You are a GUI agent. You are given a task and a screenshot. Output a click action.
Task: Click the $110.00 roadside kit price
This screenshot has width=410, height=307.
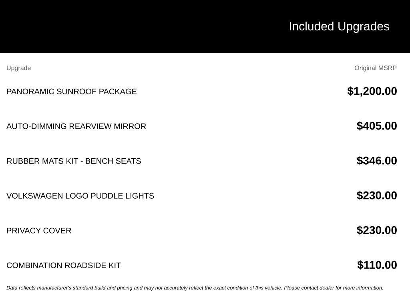pos(377,265)
